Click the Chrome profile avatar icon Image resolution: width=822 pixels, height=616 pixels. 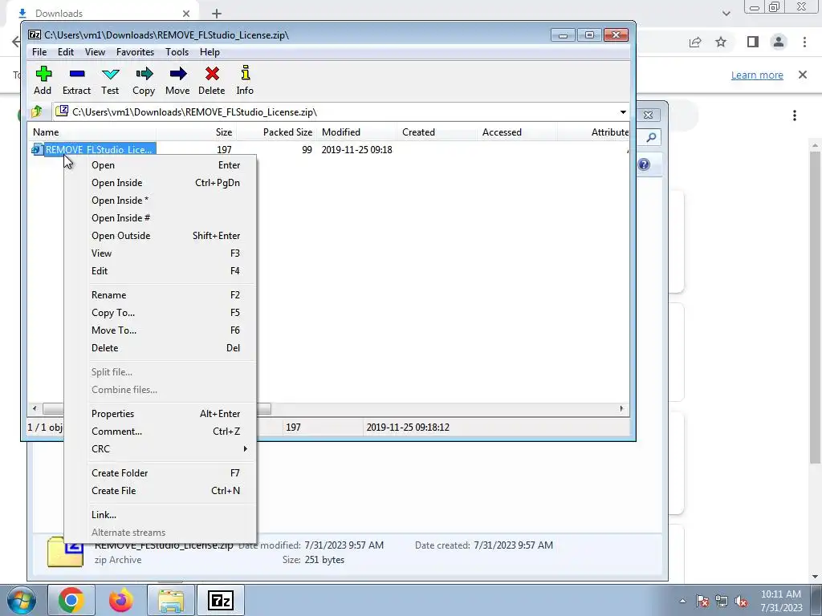(x=779, y=42)
